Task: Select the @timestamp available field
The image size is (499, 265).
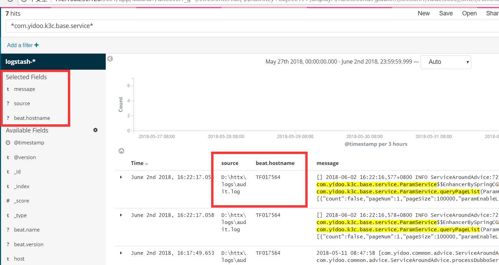Action: 29,143
